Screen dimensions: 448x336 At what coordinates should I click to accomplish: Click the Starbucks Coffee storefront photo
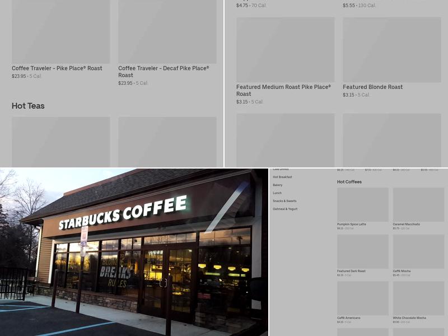click(x=134, y=252)
